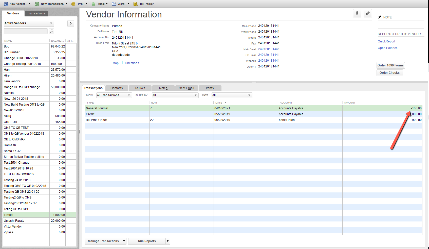Open the Filter By dropdown
This screenshot has width=429, height=249.
(x=175, y=95)
